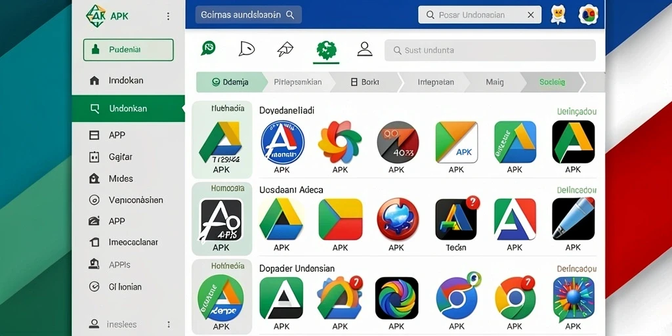Select the Undonkan sidebar menu item
This screenshot has height=336, width=672.
pyautogui.click(x=128, y=108)
